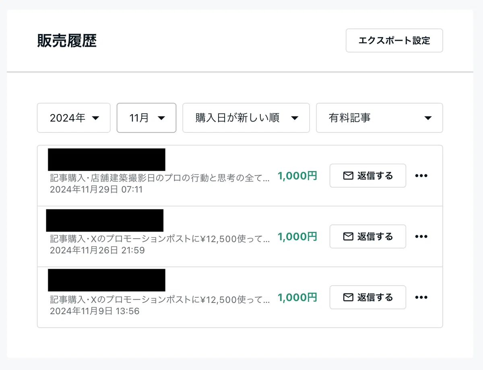Screen dimensions: 483x370
Task: Open the 有料記事 type filter dropdown
Action: click(379, 118)
